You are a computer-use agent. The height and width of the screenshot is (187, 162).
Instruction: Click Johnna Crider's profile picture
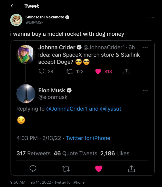pyautogui.click(x=26, y=55)
